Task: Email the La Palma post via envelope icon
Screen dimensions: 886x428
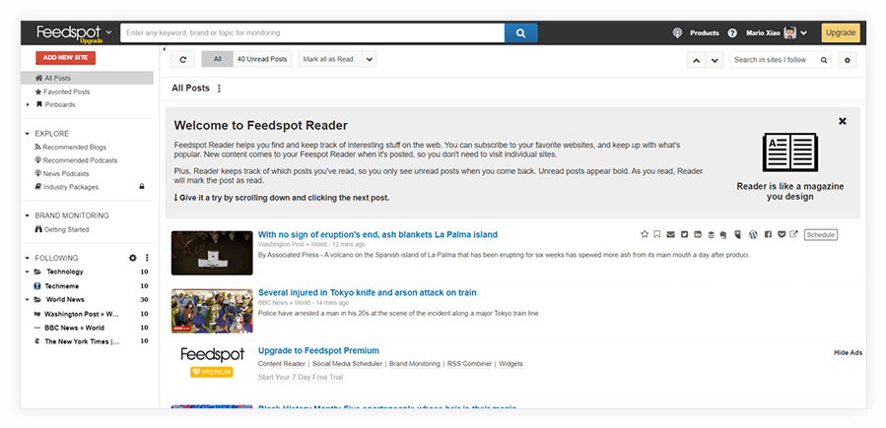Action: point(671,234)
